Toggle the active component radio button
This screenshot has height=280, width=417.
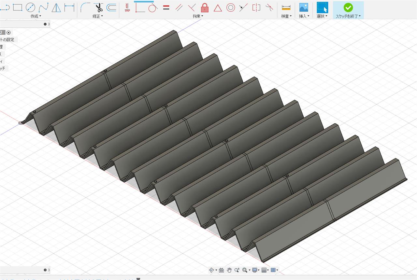pos(8,32)
